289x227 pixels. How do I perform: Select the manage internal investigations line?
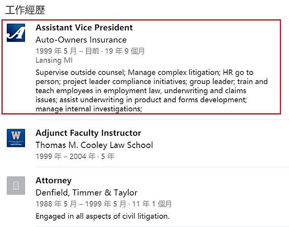point(89,109)
